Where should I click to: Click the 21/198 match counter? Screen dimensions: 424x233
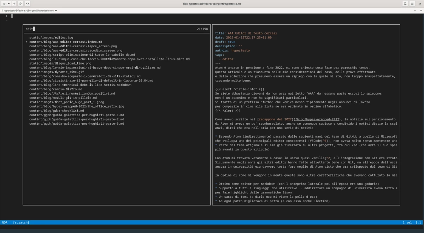click(x=202, y=29)
